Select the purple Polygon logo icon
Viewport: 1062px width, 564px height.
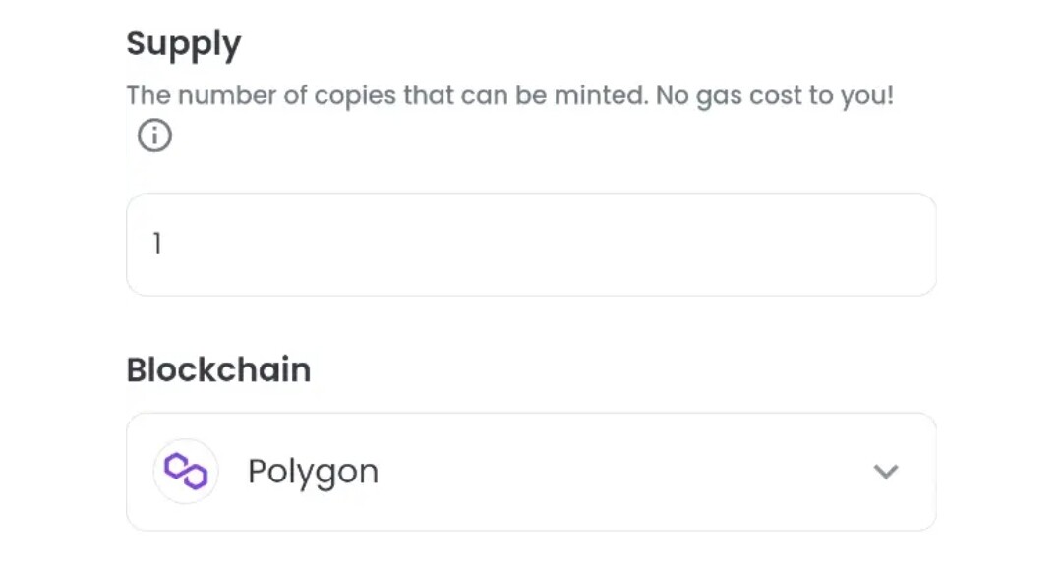pyautogui.click(x=186, y=471)
